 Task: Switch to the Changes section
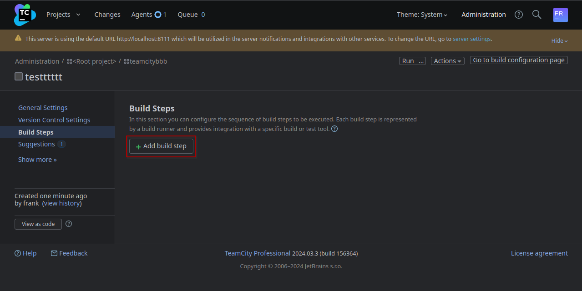(x=107, y=14)
